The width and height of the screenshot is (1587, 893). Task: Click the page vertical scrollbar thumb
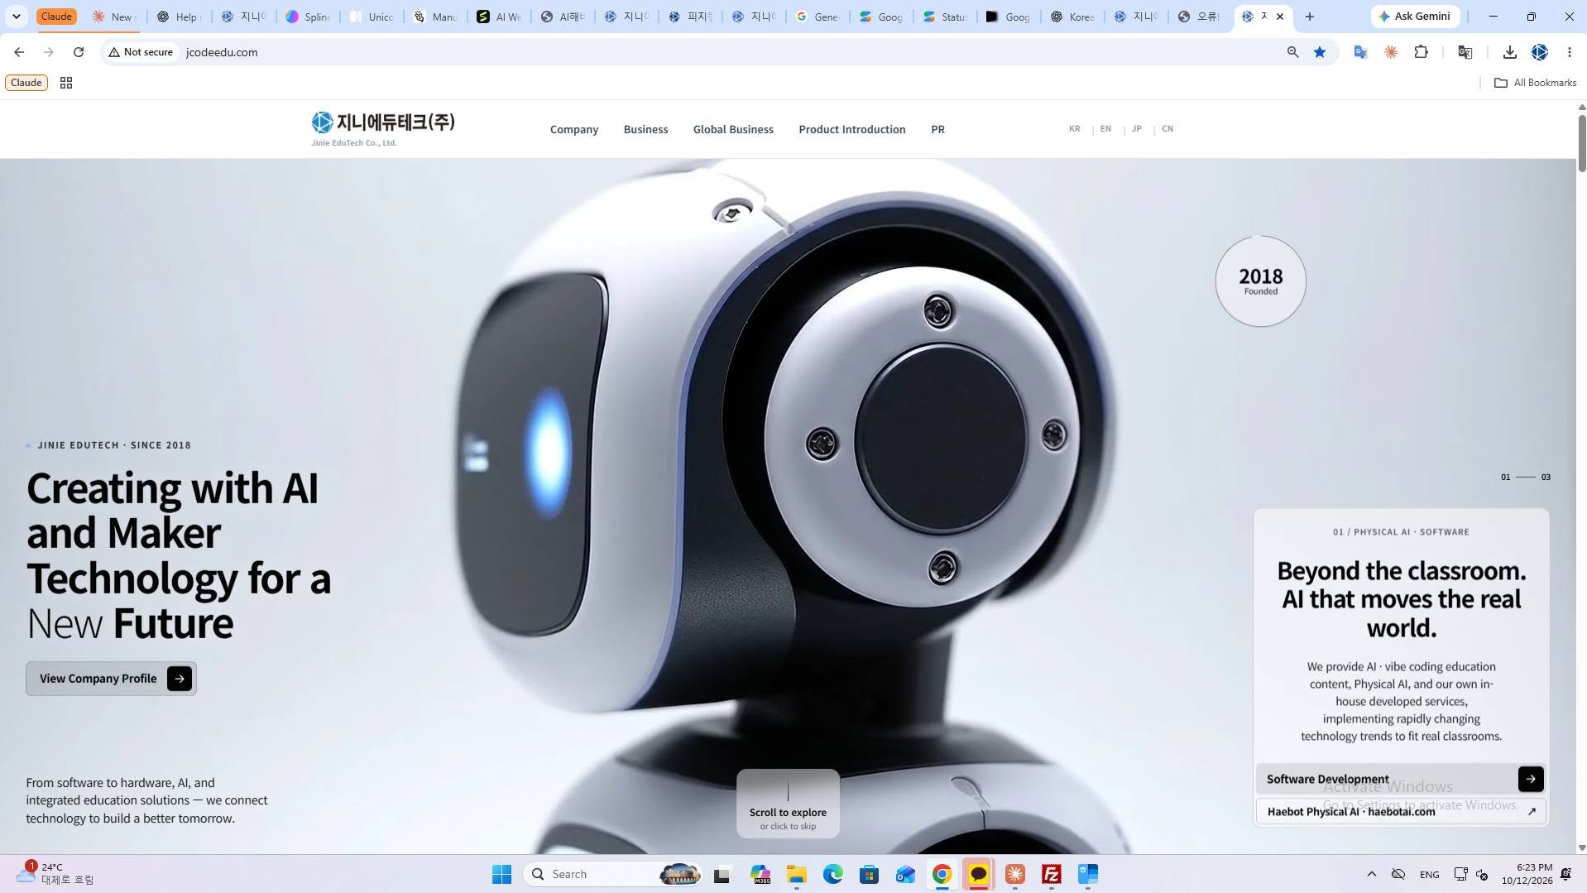point(1582,143)
